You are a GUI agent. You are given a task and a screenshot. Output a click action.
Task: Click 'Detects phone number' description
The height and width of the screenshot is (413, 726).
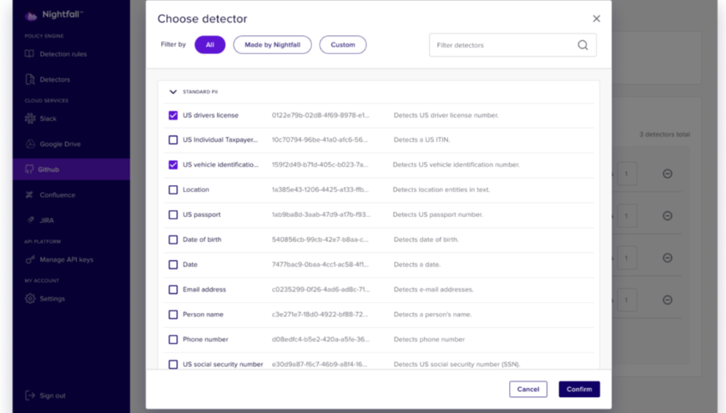coord(429,340)
